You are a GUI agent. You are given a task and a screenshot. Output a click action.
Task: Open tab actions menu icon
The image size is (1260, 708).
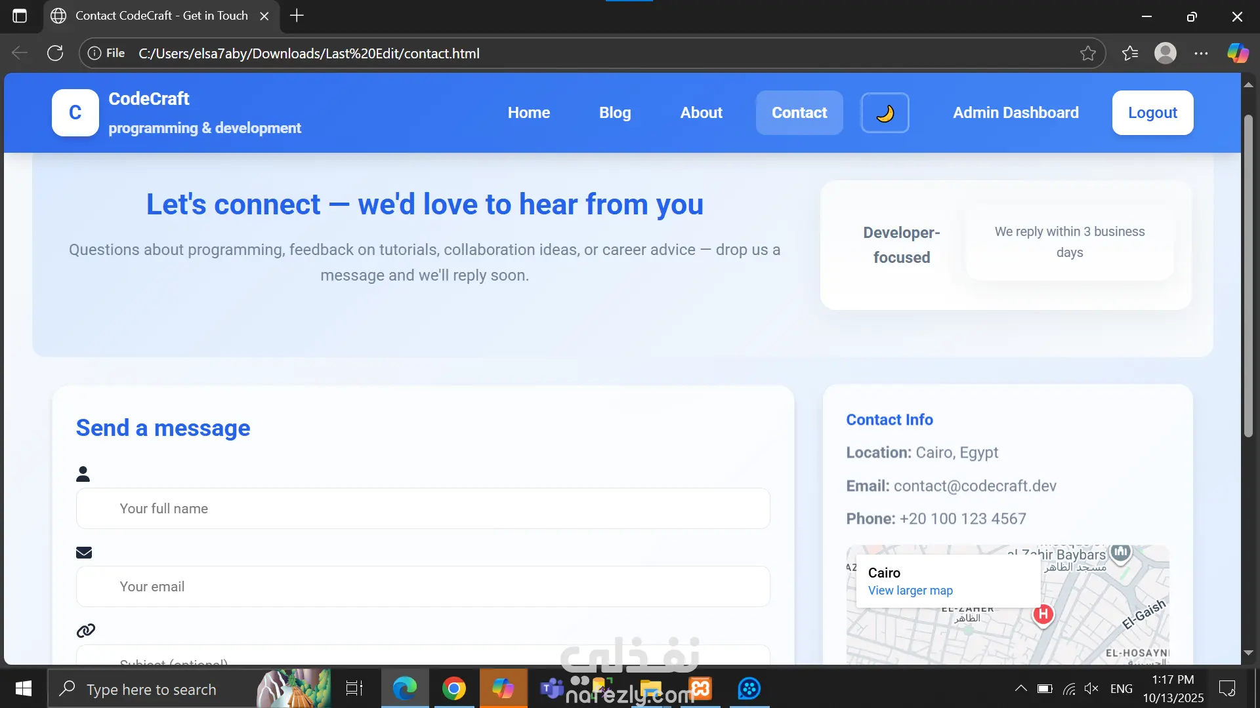(x=20, y=16)
